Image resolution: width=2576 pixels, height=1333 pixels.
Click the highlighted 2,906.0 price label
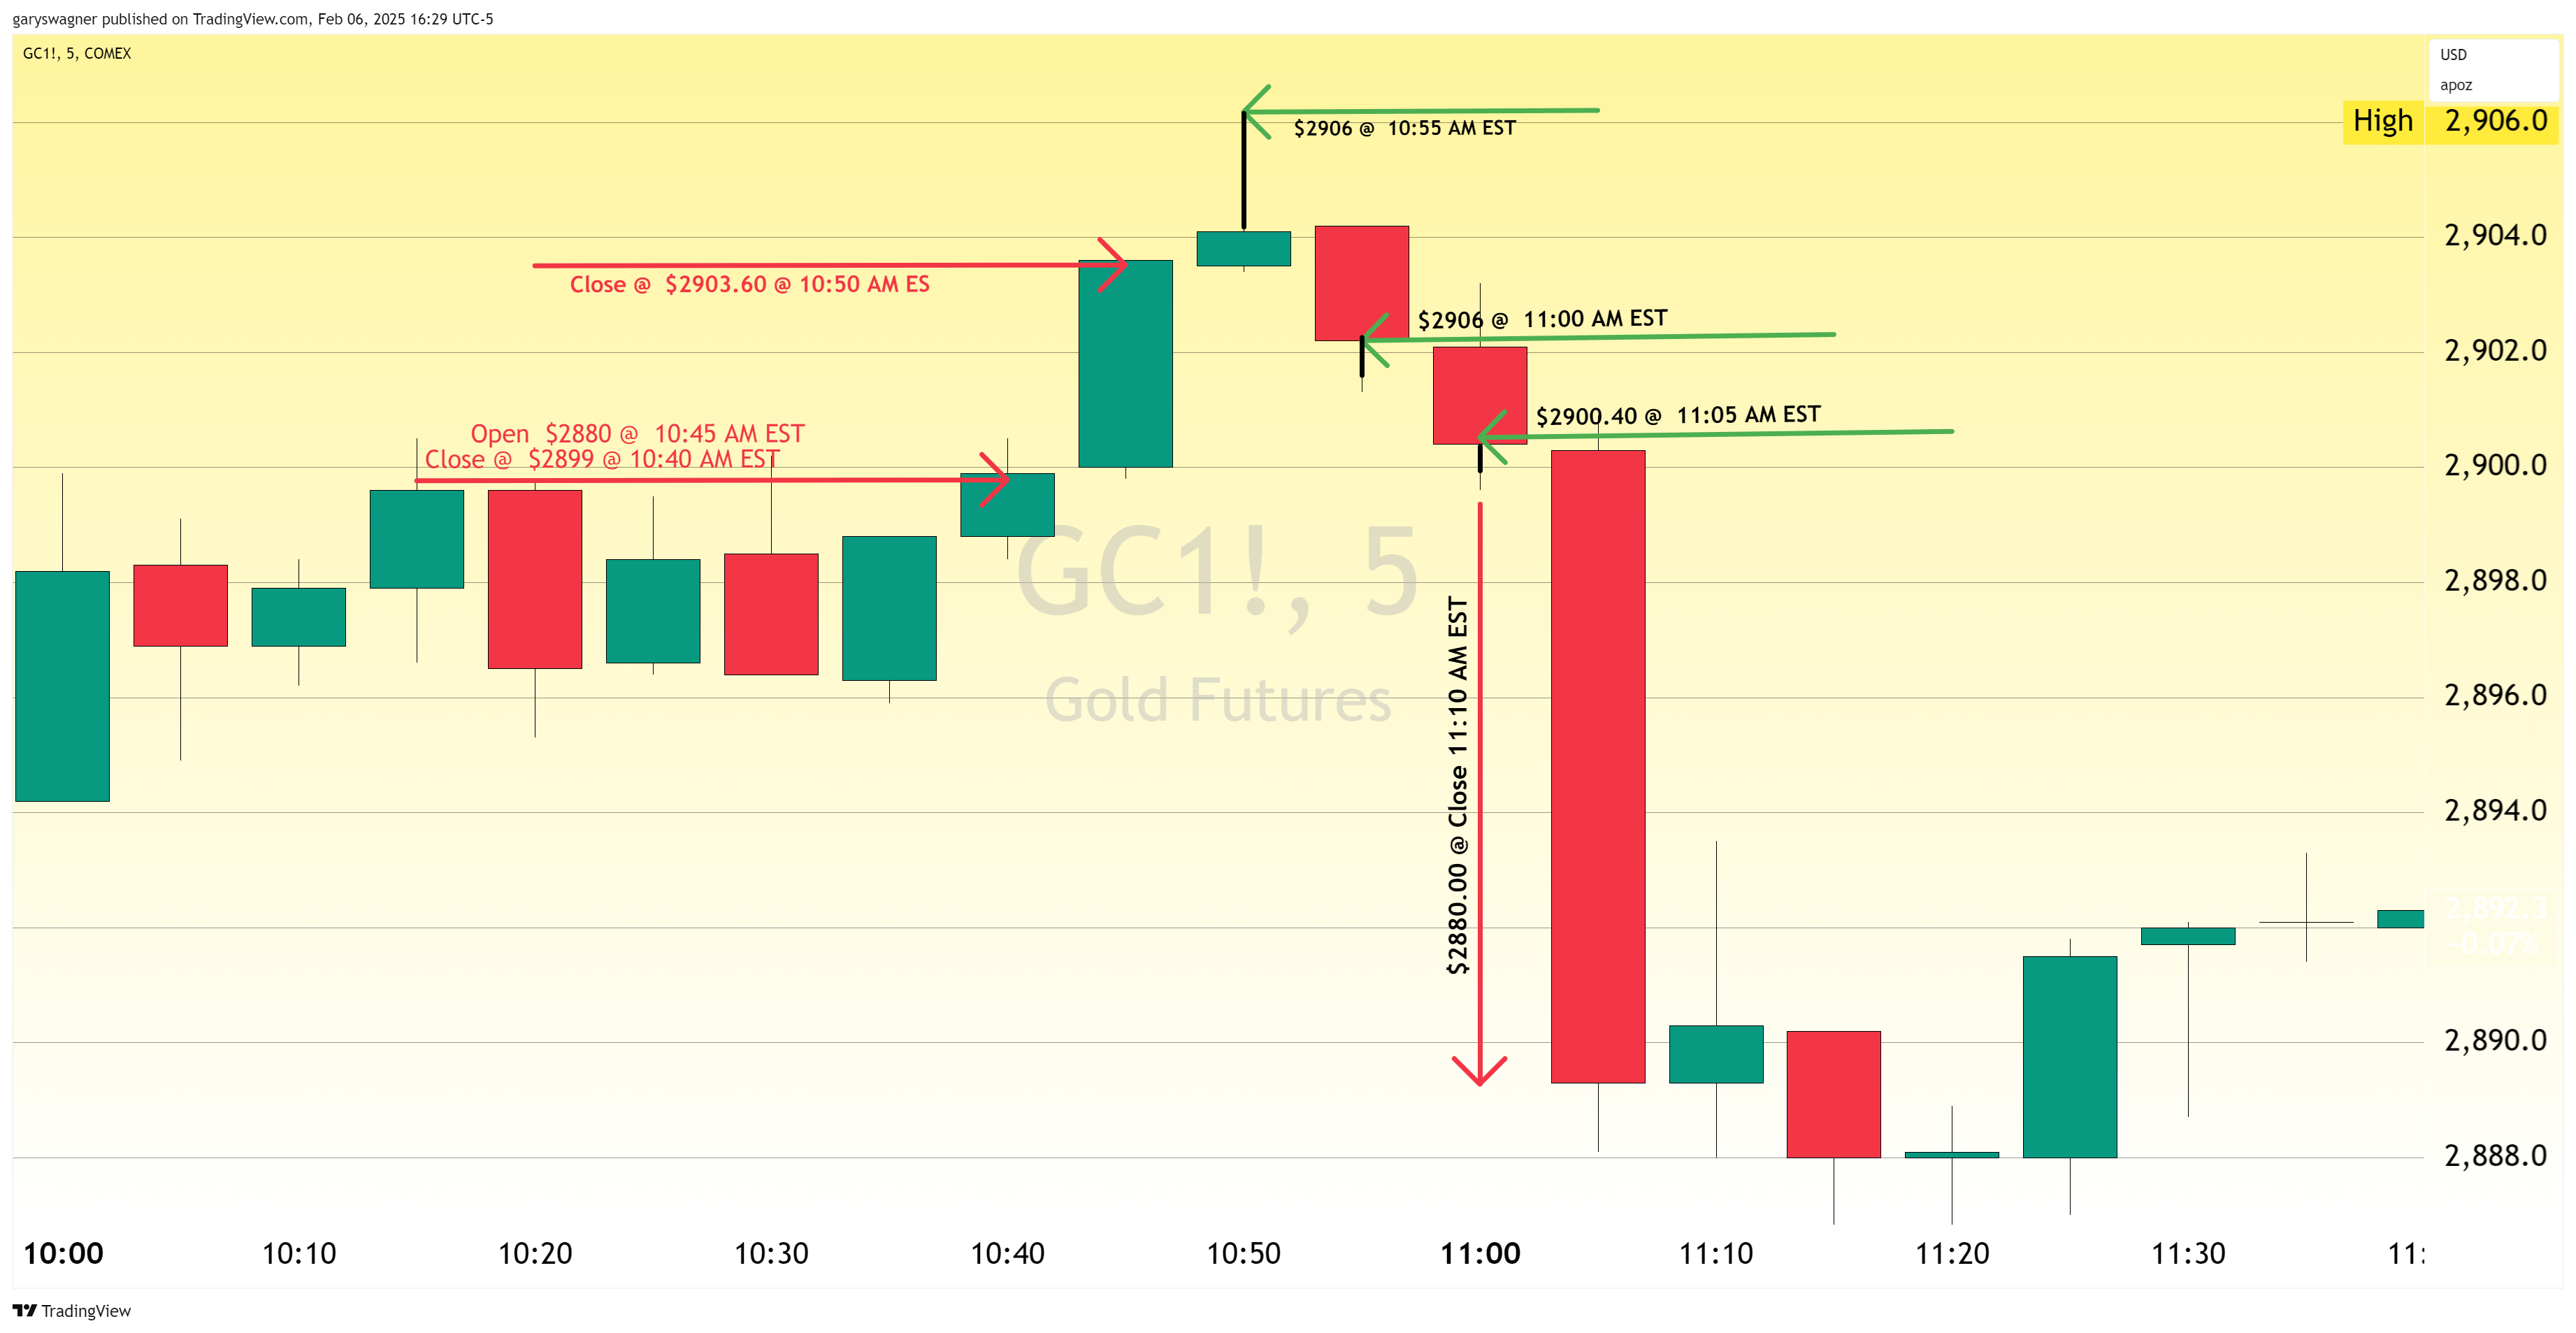pyautogui.click(x=2495, y=121)
